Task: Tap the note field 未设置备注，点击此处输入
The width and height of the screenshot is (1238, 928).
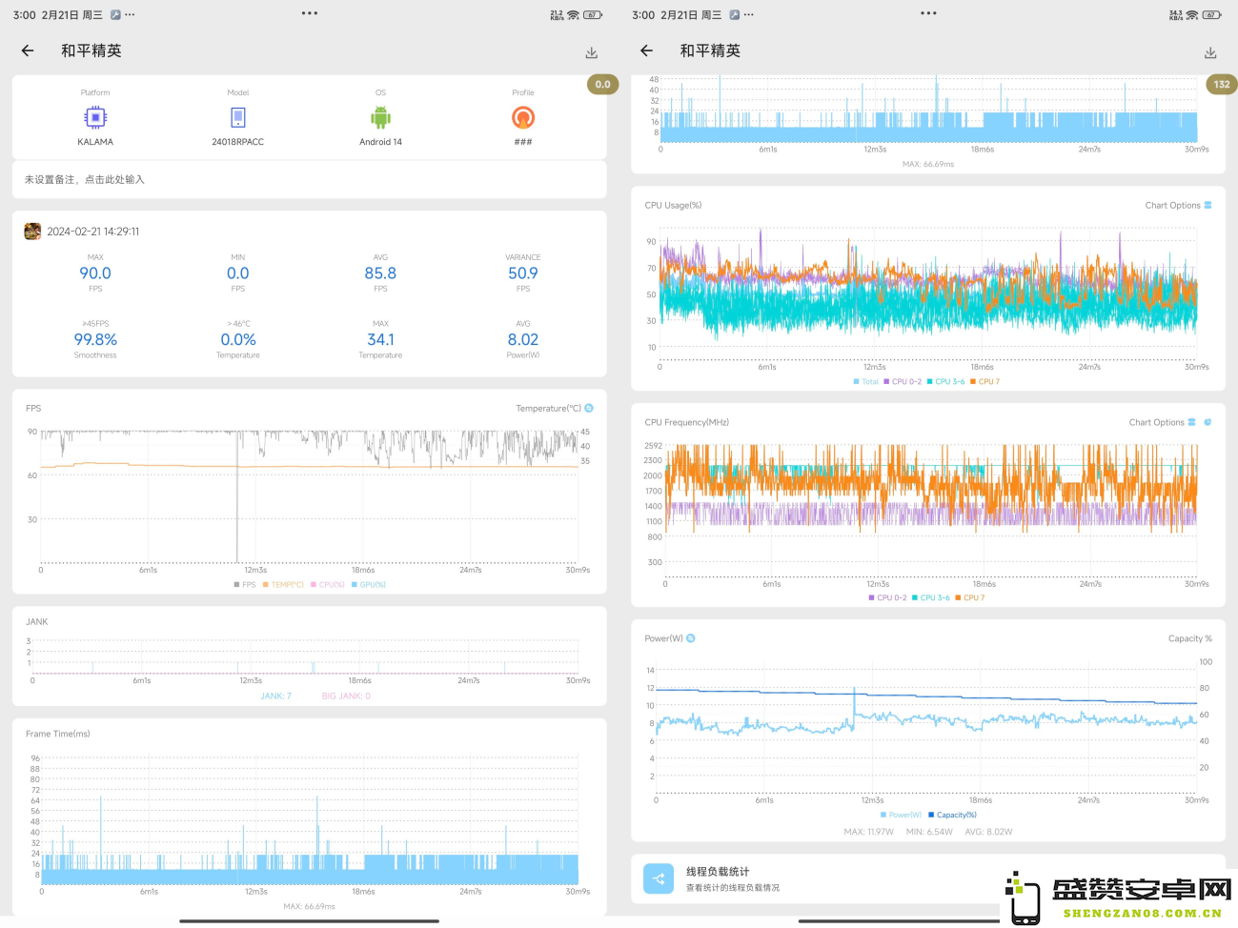Action: pyautogui.click(x=310, y=179)
